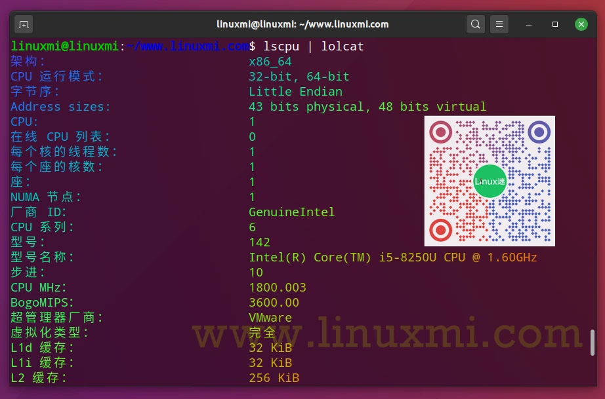
Task: Click the 'L1i 缓存:' label
Action: click(43, 363)
